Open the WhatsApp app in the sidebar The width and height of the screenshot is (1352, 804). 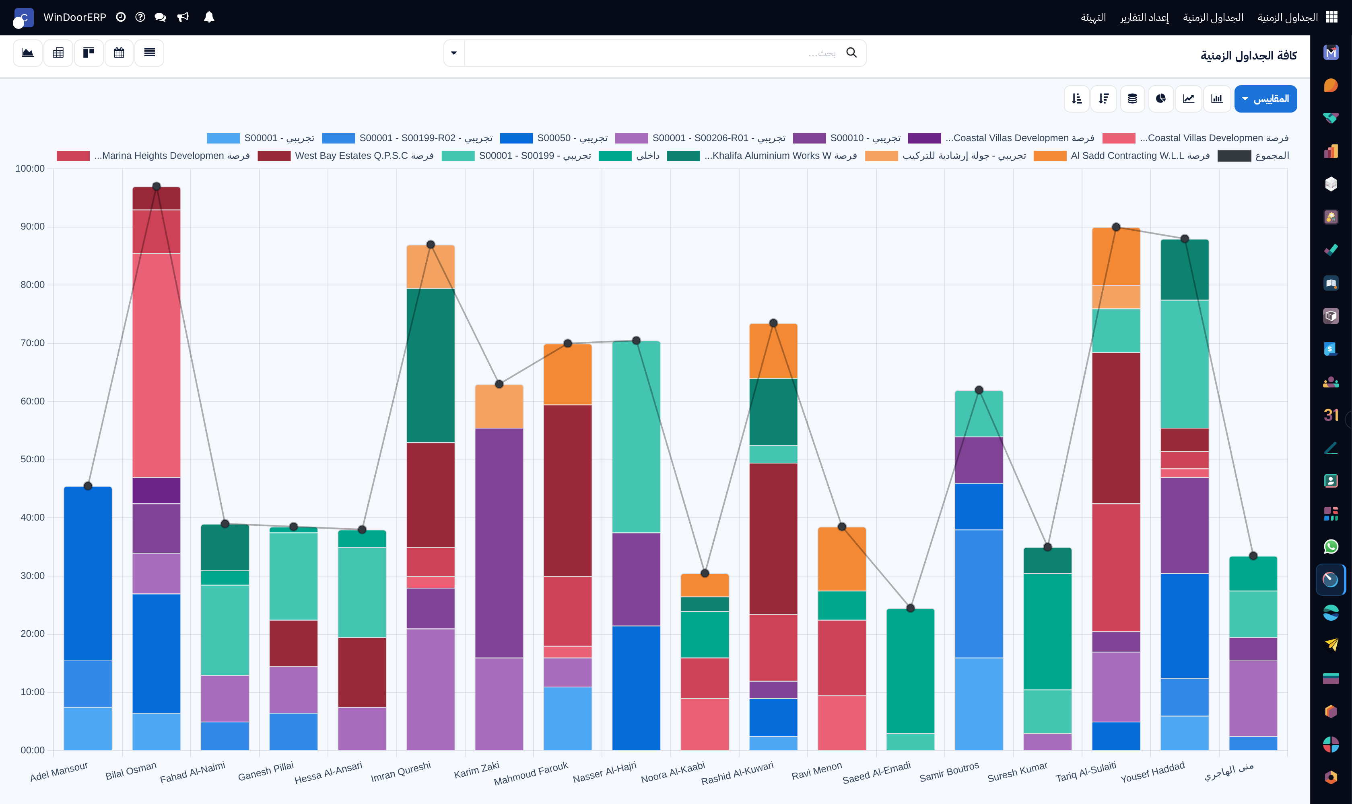point(1331,547)
